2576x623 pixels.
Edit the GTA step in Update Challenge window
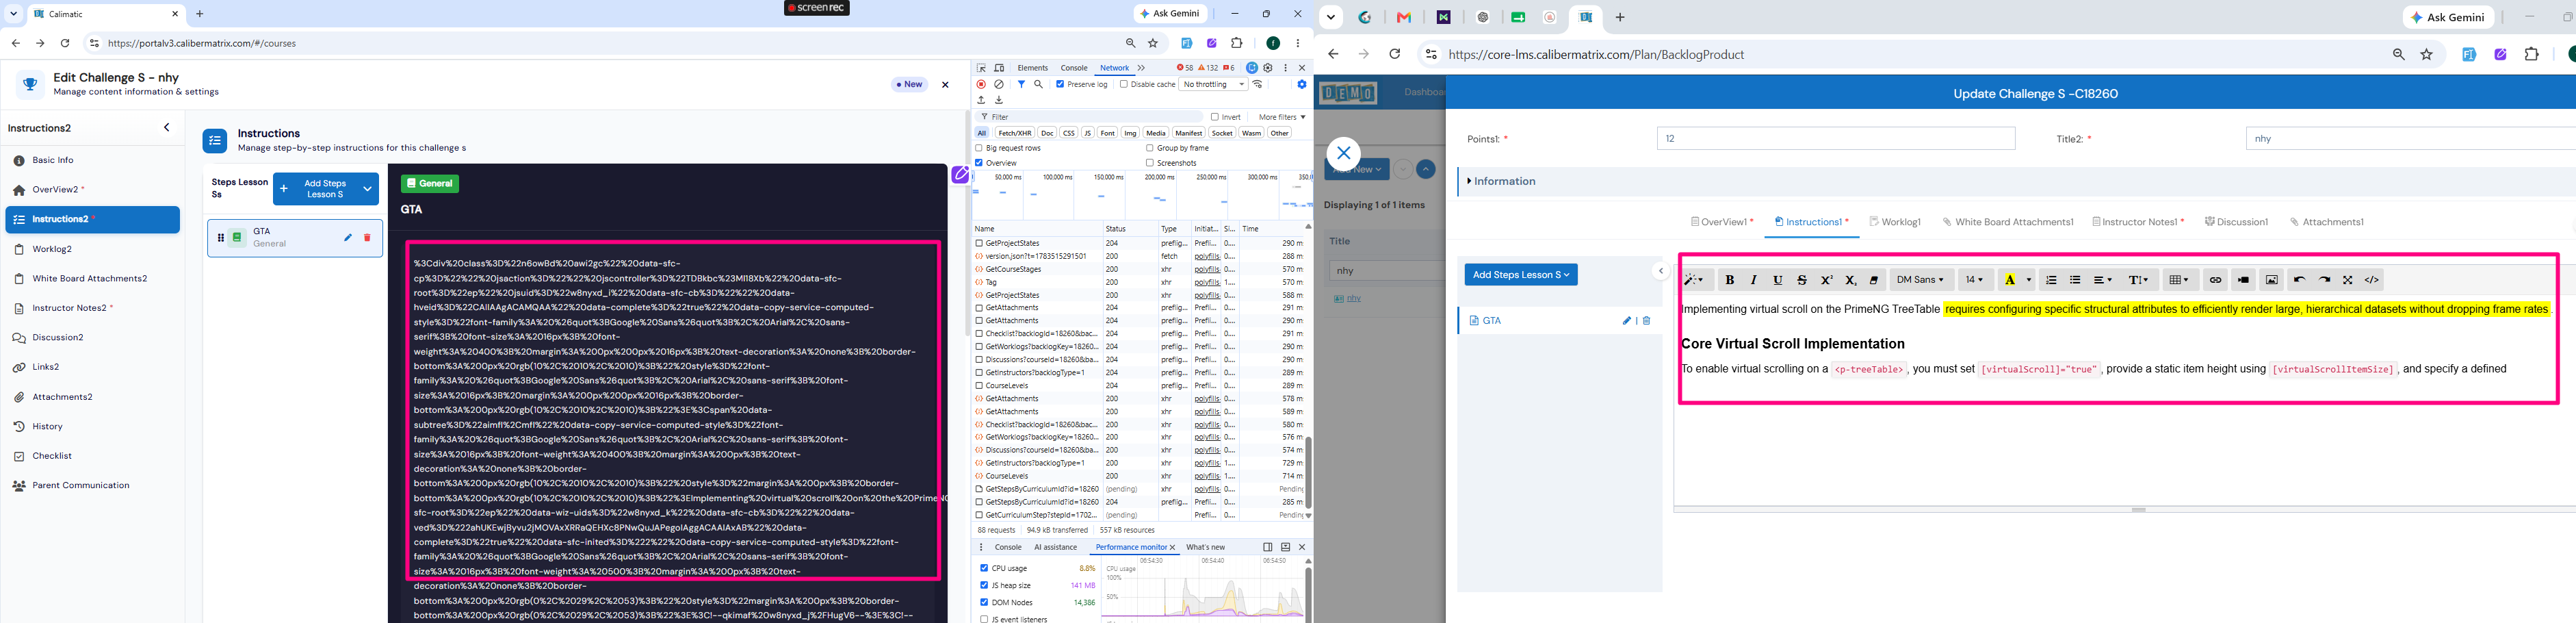coord(1627,321)
